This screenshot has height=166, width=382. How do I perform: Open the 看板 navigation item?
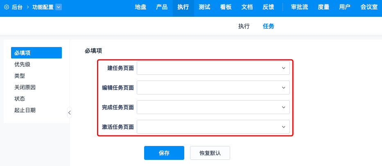226,7
